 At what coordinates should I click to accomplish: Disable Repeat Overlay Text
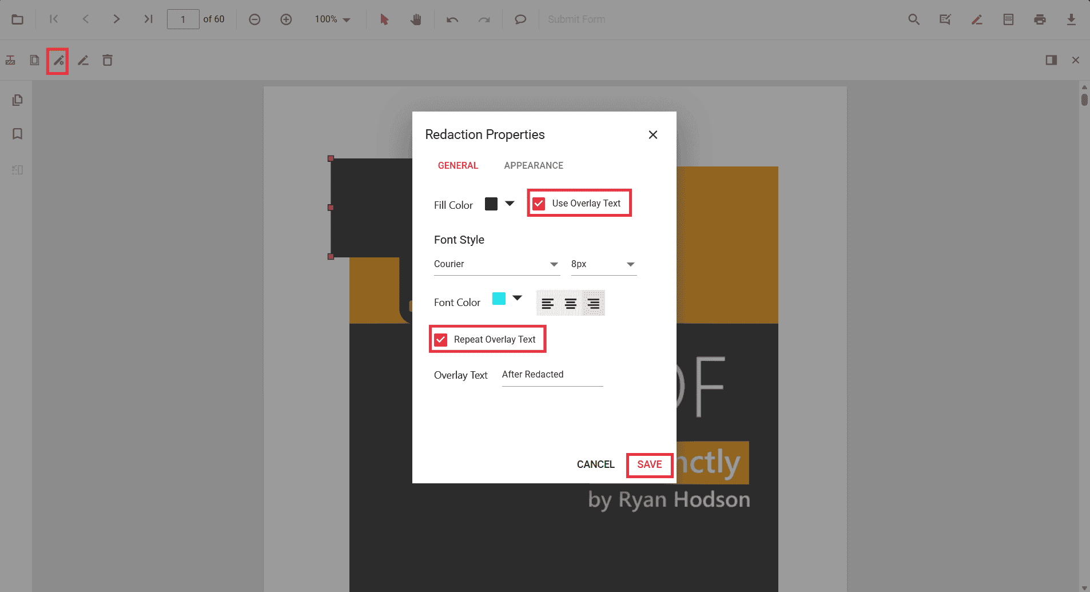coord(440,339)
